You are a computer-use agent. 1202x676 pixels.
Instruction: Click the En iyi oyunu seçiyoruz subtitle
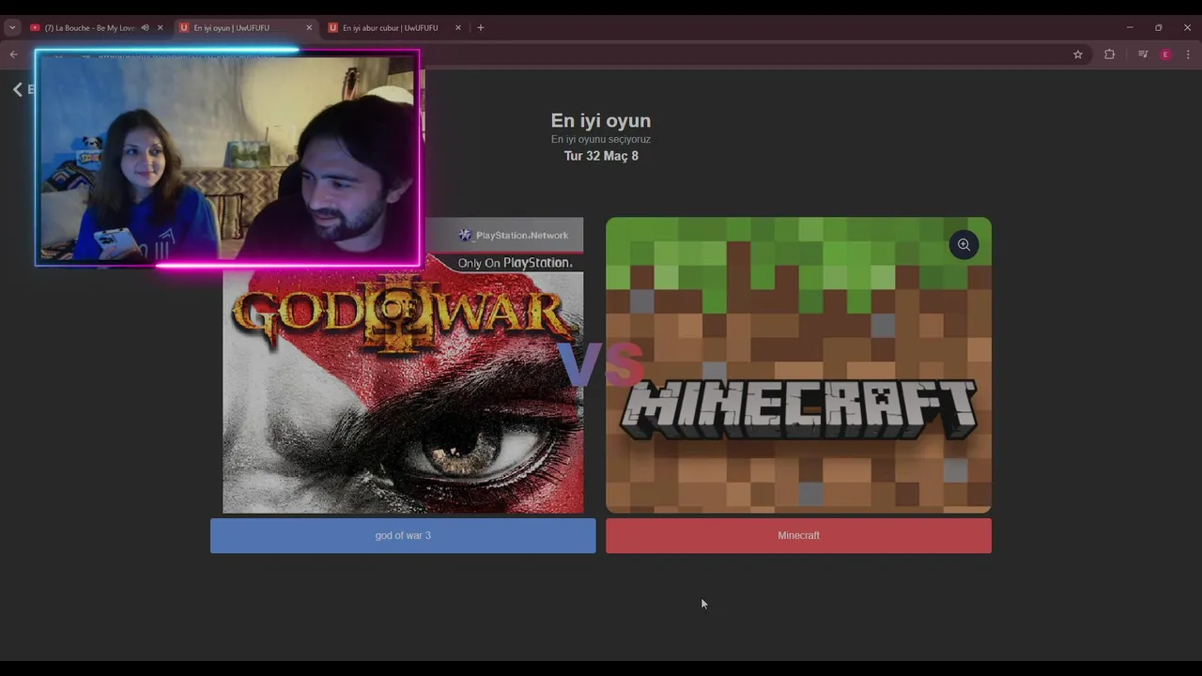[x=601, y=139]
